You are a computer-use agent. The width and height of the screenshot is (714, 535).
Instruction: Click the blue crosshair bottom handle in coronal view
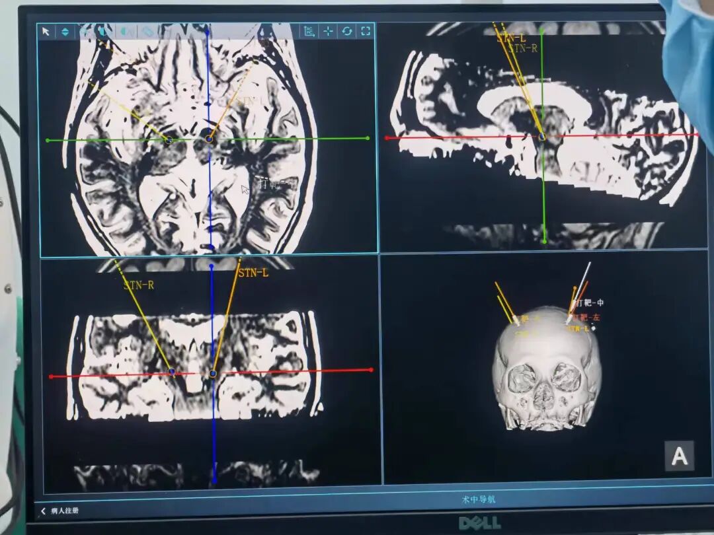tap(214, 482)
